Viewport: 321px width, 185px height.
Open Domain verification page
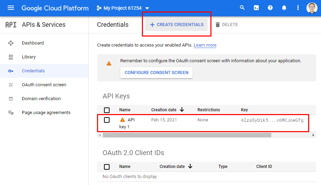(x=41, y=99)
